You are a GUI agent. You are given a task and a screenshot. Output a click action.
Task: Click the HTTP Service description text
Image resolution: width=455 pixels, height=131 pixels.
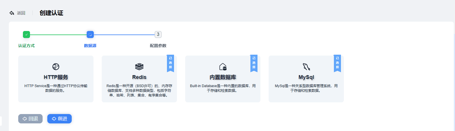pos(56,88)
